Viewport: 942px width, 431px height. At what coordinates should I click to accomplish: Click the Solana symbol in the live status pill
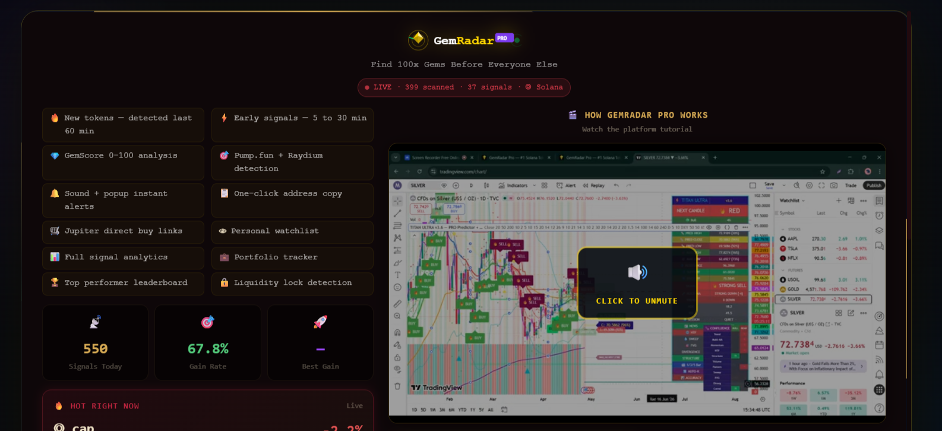[528, 87]
